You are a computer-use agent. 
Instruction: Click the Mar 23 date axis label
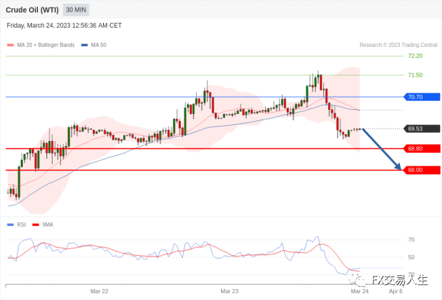tap(229, 291)
